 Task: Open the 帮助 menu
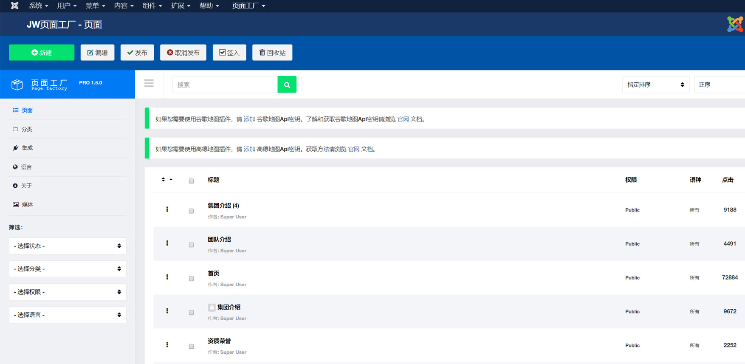tap(209, 6)
